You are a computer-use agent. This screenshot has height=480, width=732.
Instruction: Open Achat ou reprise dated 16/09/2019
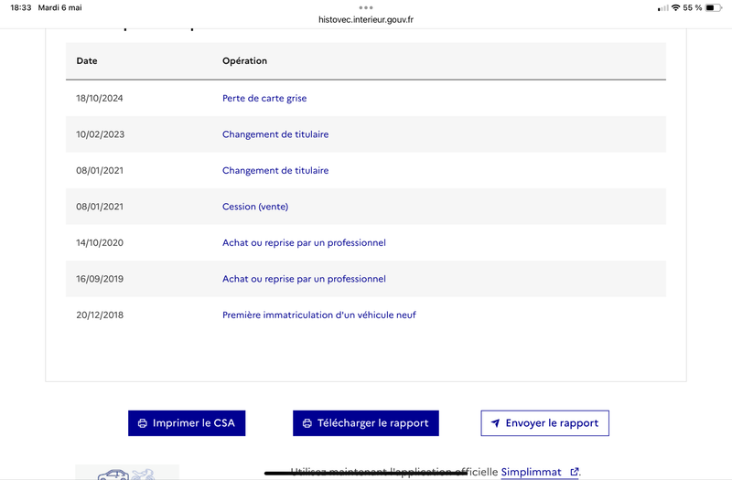pyautogui.click(x=304, y=279)
